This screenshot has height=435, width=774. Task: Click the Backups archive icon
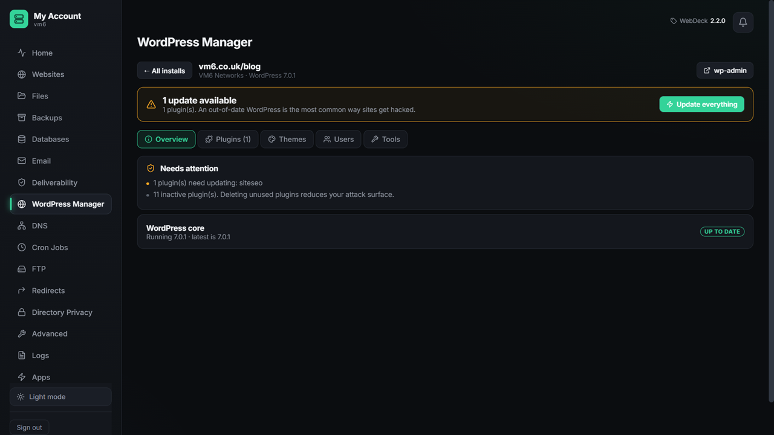pos(22,118)
